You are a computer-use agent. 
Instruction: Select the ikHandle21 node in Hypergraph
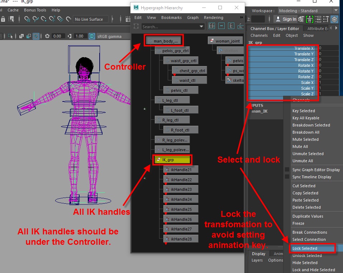[181, 170]
